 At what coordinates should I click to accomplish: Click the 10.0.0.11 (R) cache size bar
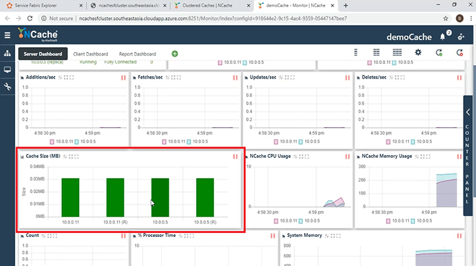[x=115, y=197]
